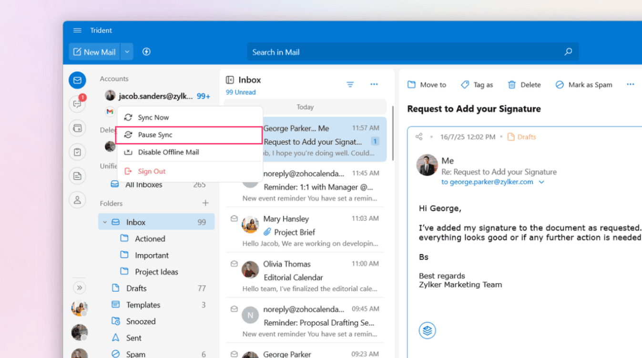Focus the Search in Mail field

coord(413,52)
